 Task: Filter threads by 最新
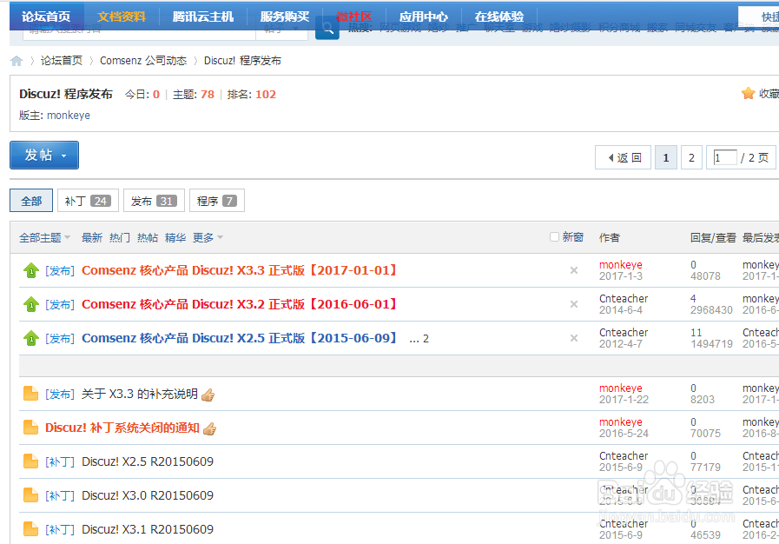tap(92, 238)
